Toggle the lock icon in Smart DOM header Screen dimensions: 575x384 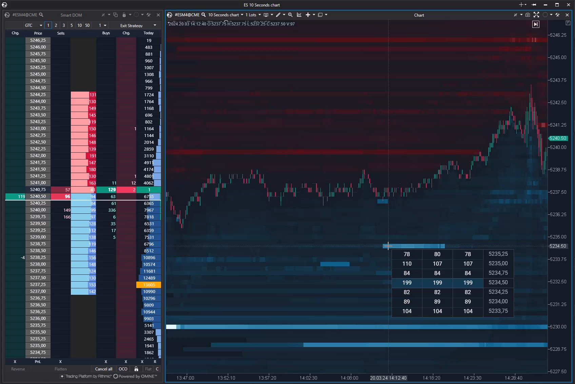point(124,15)
